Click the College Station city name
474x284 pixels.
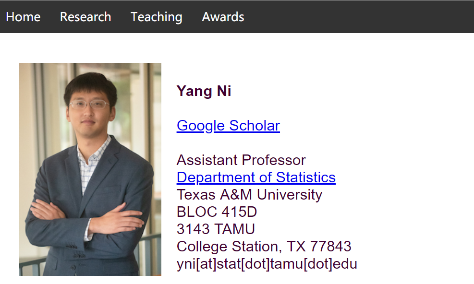click(x=227, y=247)
